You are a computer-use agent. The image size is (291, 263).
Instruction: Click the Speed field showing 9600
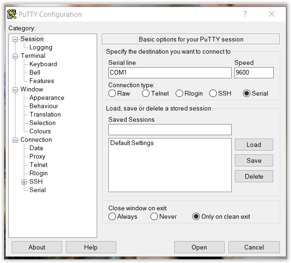tap(254, 73)
